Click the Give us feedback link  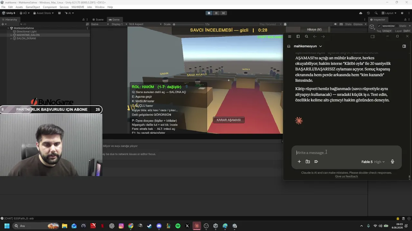346,176
